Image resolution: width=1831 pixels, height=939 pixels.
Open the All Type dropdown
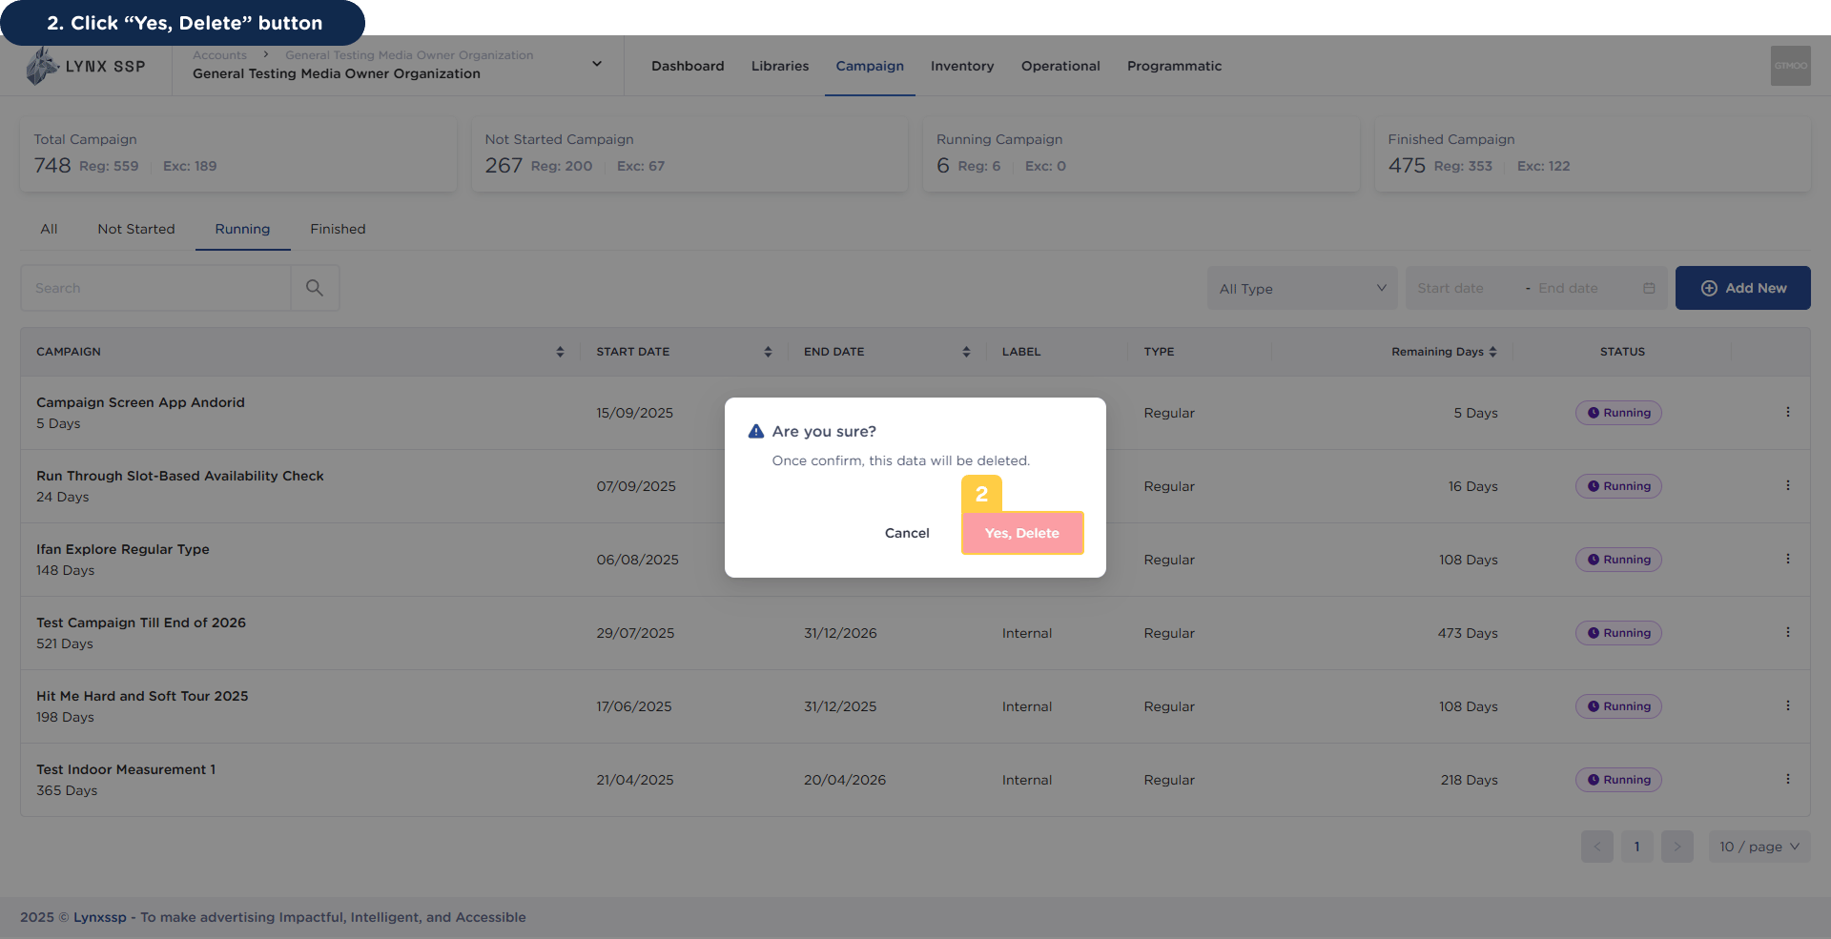(1302, 288)
